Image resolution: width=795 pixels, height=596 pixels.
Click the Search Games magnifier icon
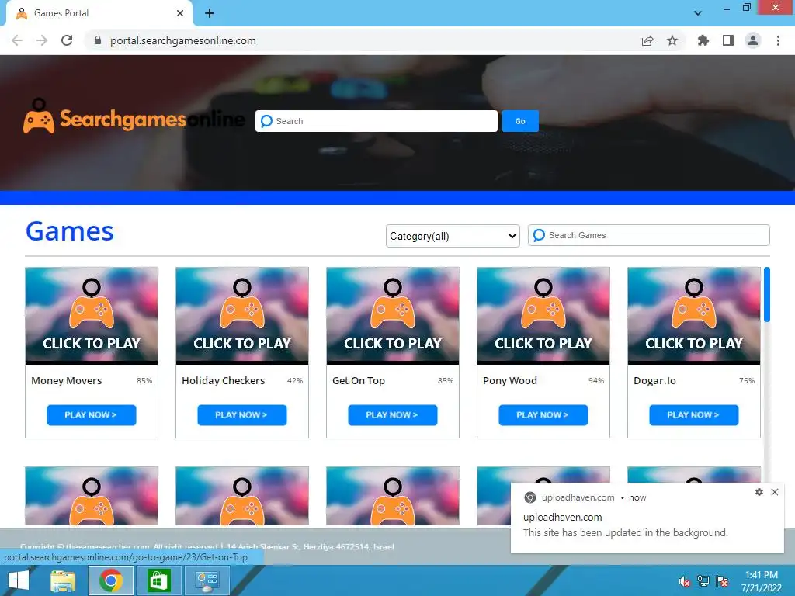coord(539,235)
